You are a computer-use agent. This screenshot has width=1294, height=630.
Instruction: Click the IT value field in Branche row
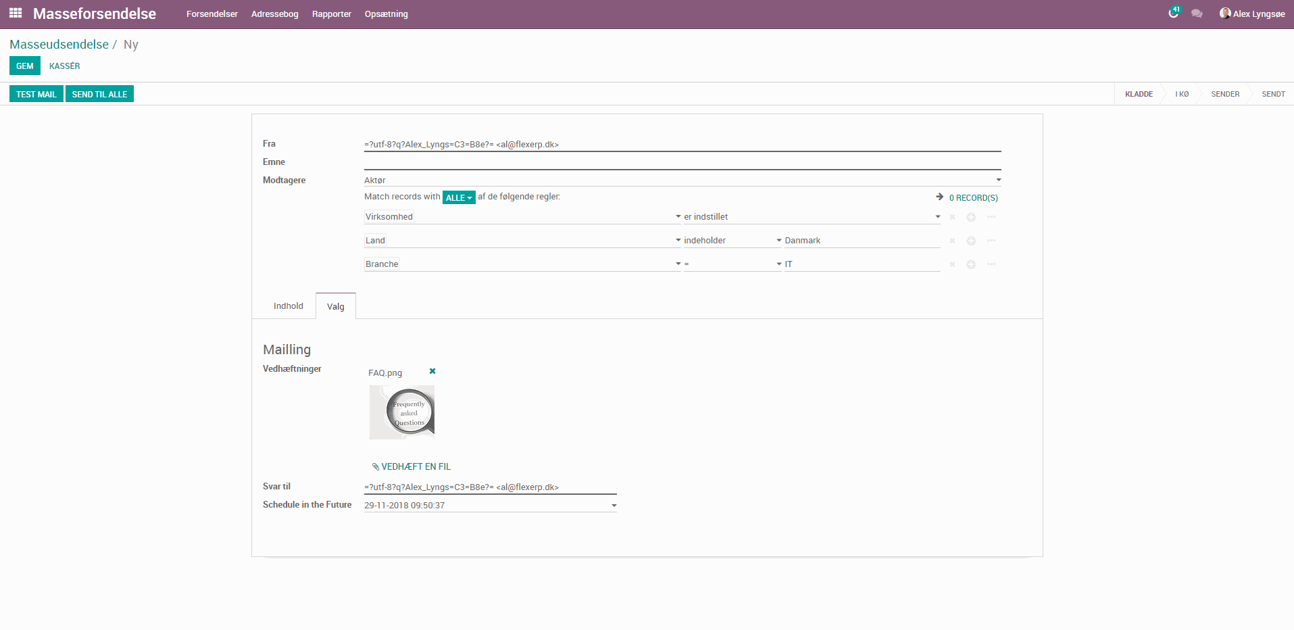click(x=862, y=264)
